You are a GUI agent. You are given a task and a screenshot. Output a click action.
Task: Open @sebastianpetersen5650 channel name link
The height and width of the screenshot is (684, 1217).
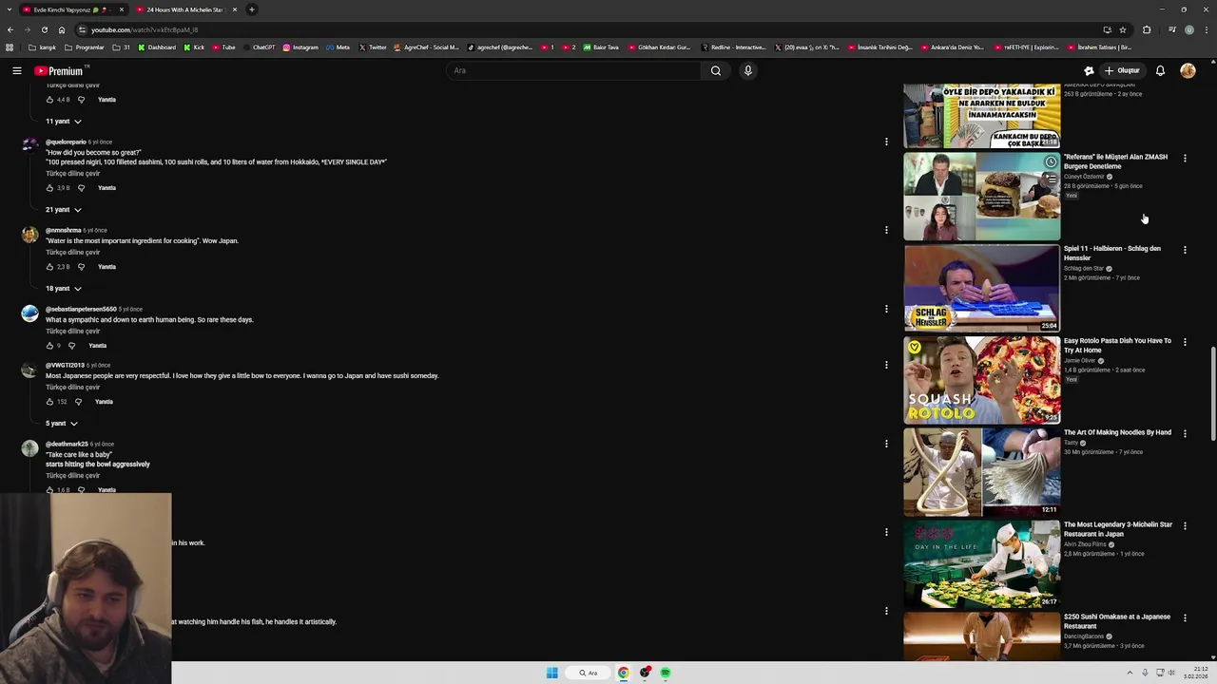click(x=81, y=310)
